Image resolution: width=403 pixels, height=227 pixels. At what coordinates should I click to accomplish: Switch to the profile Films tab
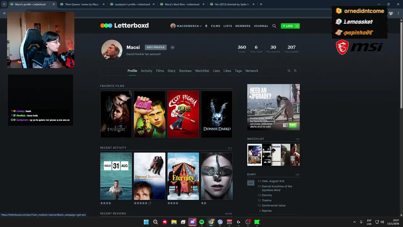[160, 71]
